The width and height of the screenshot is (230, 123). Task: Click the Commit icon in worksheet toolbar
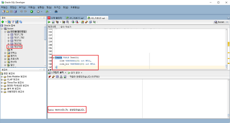pyautogui.click(x=73, y=22)
